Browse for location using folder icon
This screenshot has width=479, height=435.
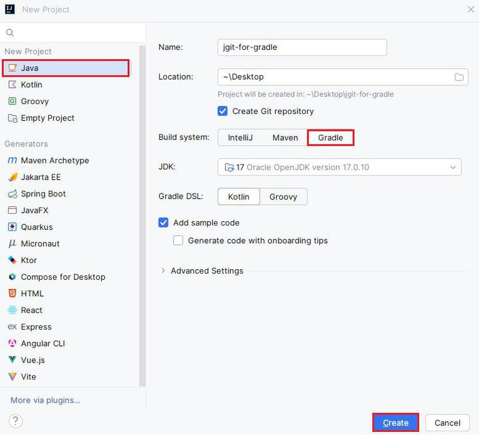pos(459,77)
